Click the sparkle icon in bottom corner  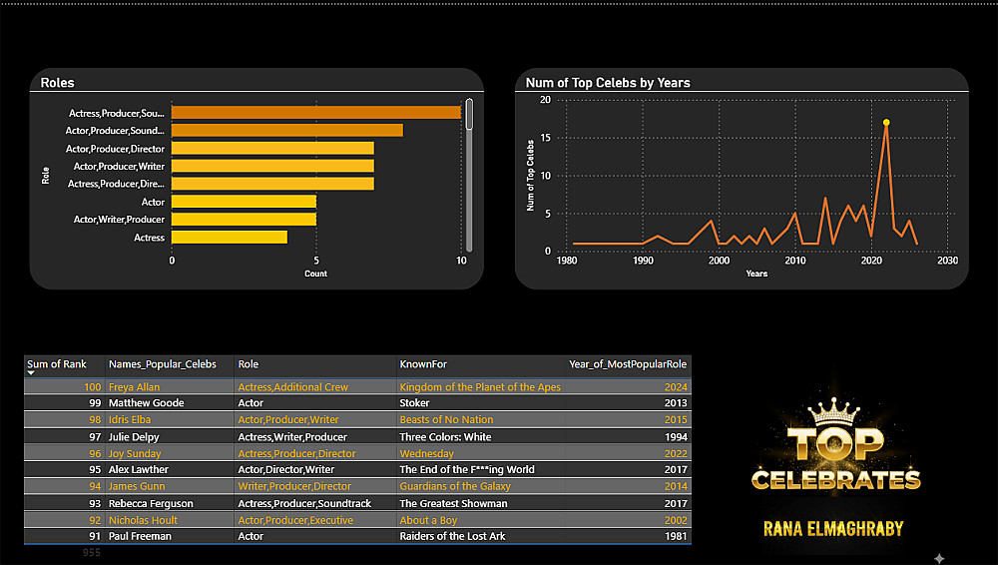point(939,558)
